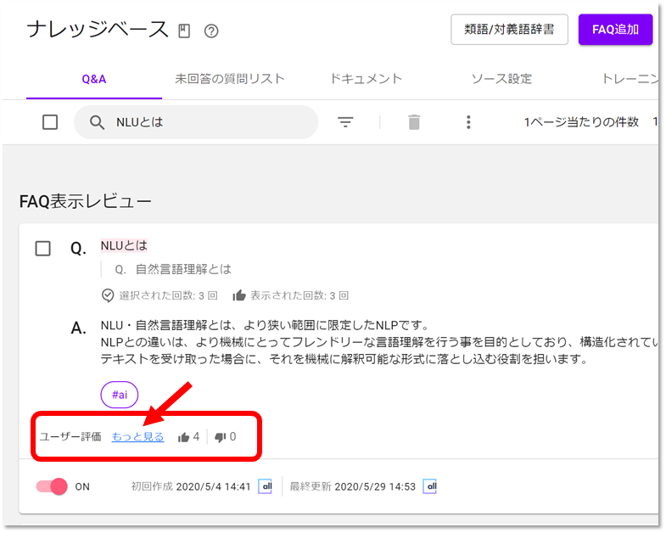Click the creator avatar next to 初回作成

coord(266,486)
